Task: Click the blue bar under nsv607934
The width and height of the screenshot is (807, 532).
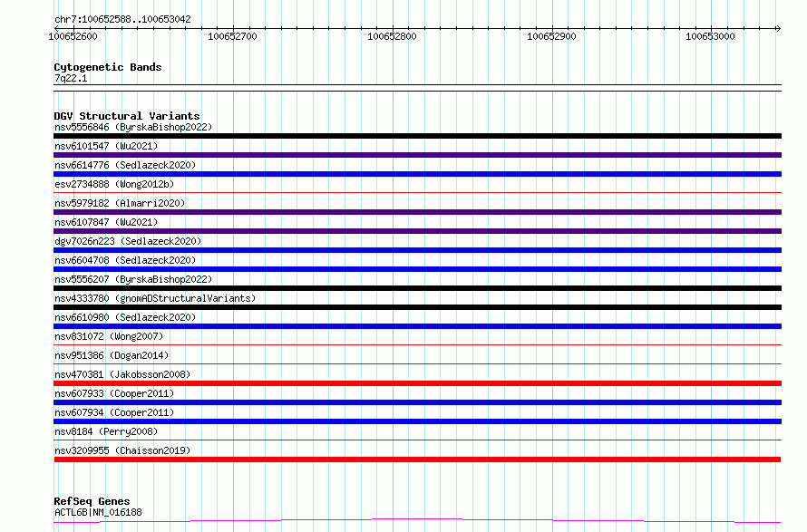Action: tap(417, 421)
